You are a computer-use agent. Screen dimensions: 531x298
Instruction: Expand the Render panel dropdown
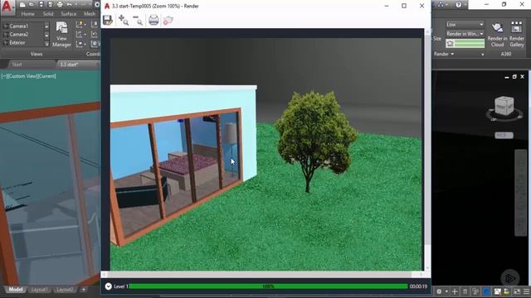tap(444, 54)
